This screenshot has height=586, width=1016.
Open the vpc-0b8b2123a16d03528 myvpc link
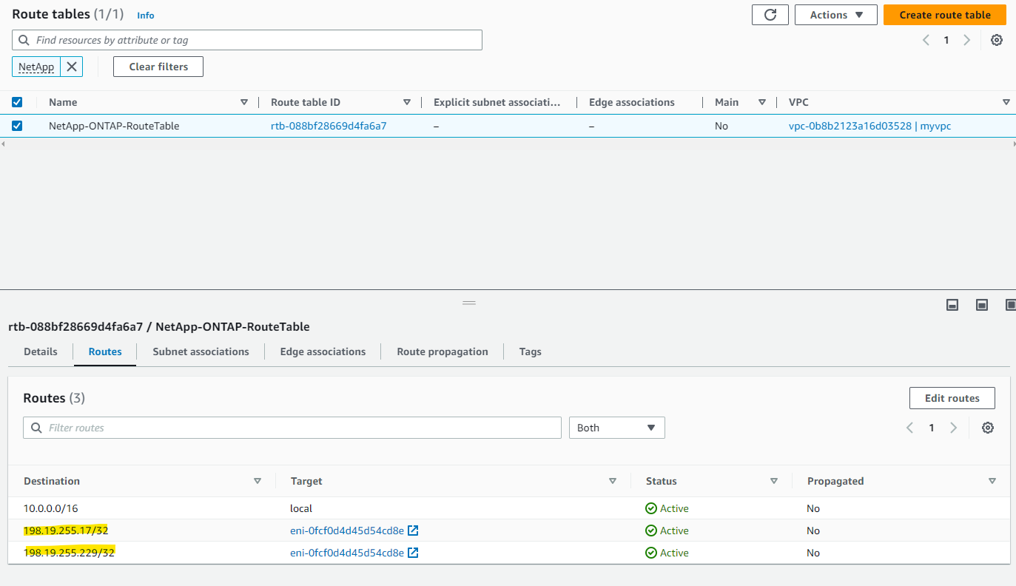pos(870,126)
